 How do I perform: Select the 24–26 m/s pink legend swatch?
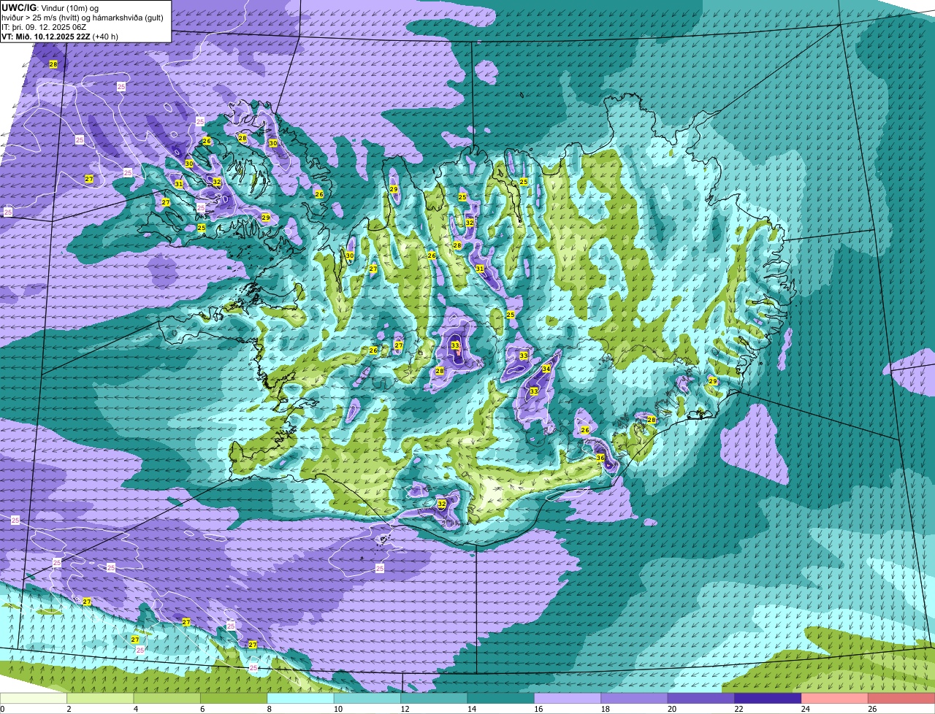pos(834,698)
